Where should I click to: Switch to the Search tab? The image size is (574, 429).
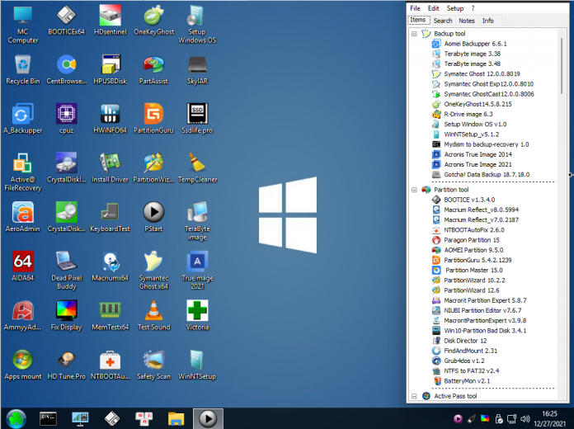pyautogui.click(x=443, y=21)
